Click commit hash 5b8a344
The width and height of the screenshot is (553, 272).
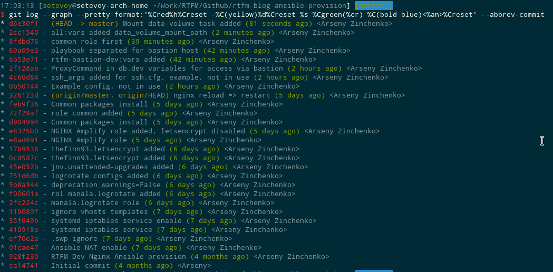24,185
